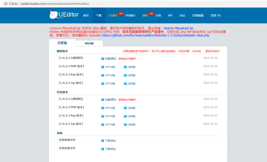This screenshot has height=162, width=267.
Task: Click UTF-8版 link for 1.4.3.2 Asp 版本
Action: click(110, 116)
